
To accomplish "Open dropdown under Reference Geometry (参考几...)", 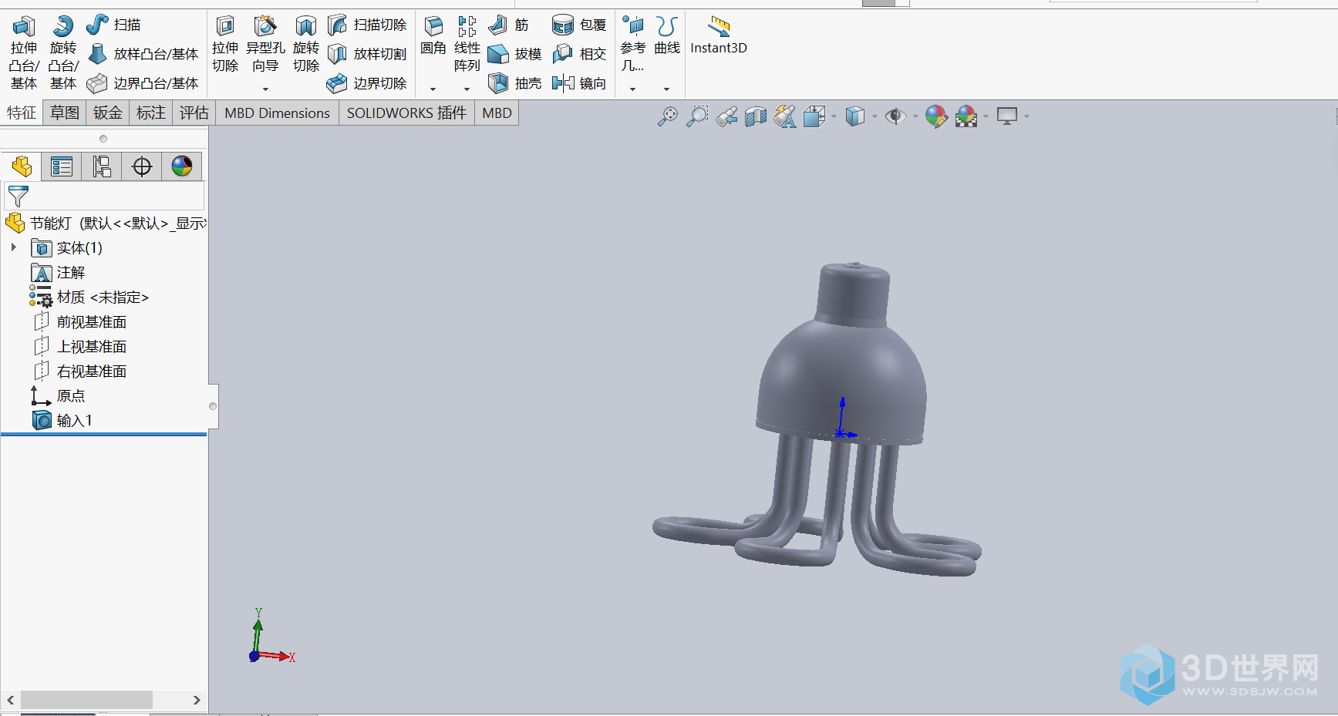I will pos(632,89).
